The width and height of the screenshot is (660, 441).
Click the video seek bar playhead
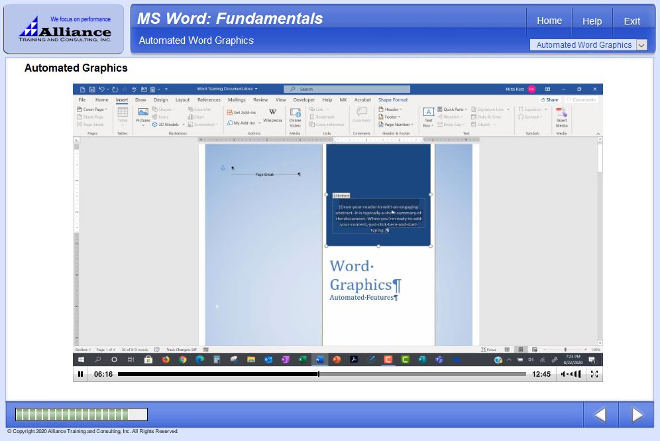point(319,374)
